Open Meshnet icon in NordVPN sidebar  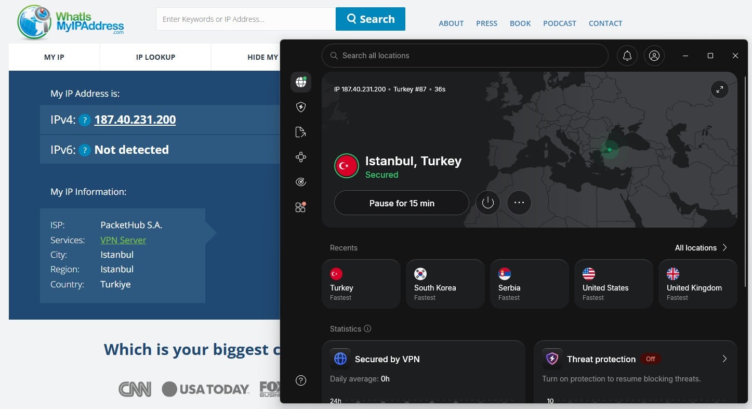coord(301,157)
